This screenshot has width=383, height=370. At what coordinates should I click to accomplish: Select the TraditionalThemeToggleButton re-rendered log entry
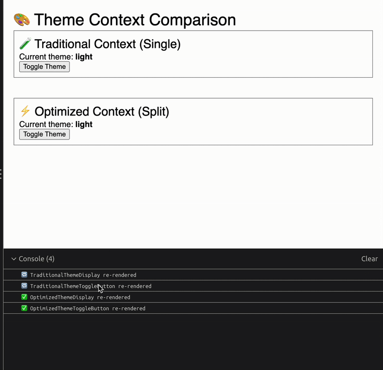point(193,286)
